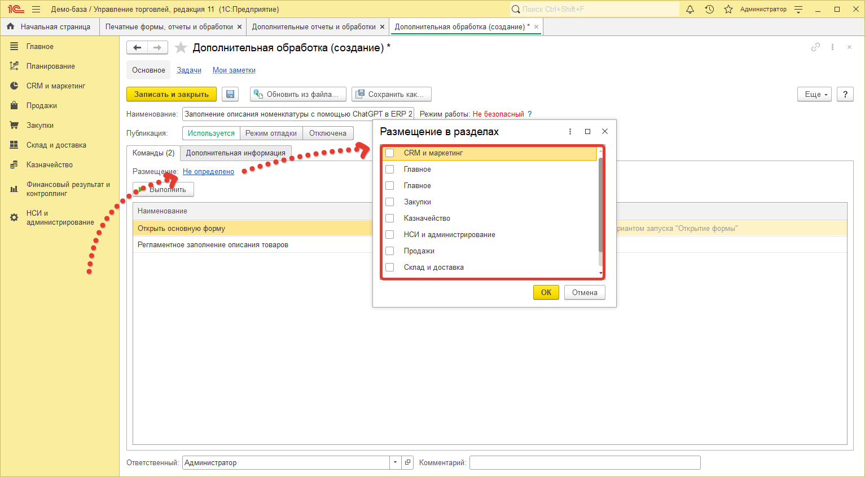This screenshot has width=865, height=477.
Task: Tick the Склад и доставка checkbox
Action: click(x=389, y=268)
